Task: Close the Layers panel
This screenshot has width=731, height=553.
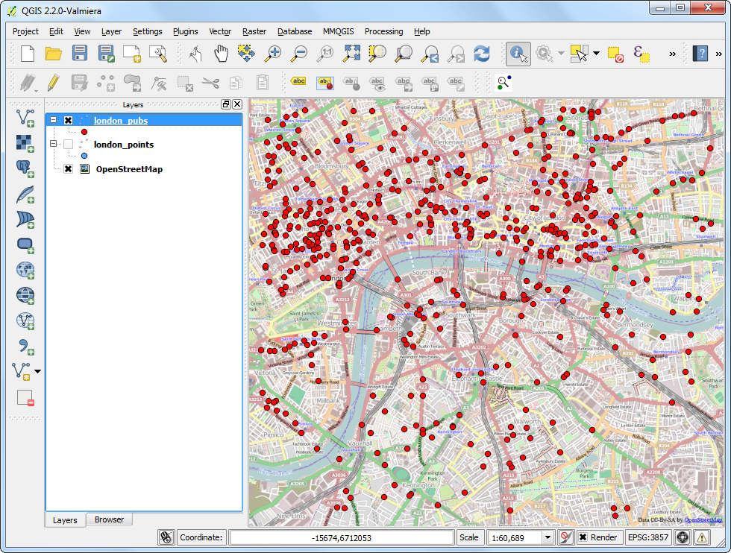Action: [237, 104]
